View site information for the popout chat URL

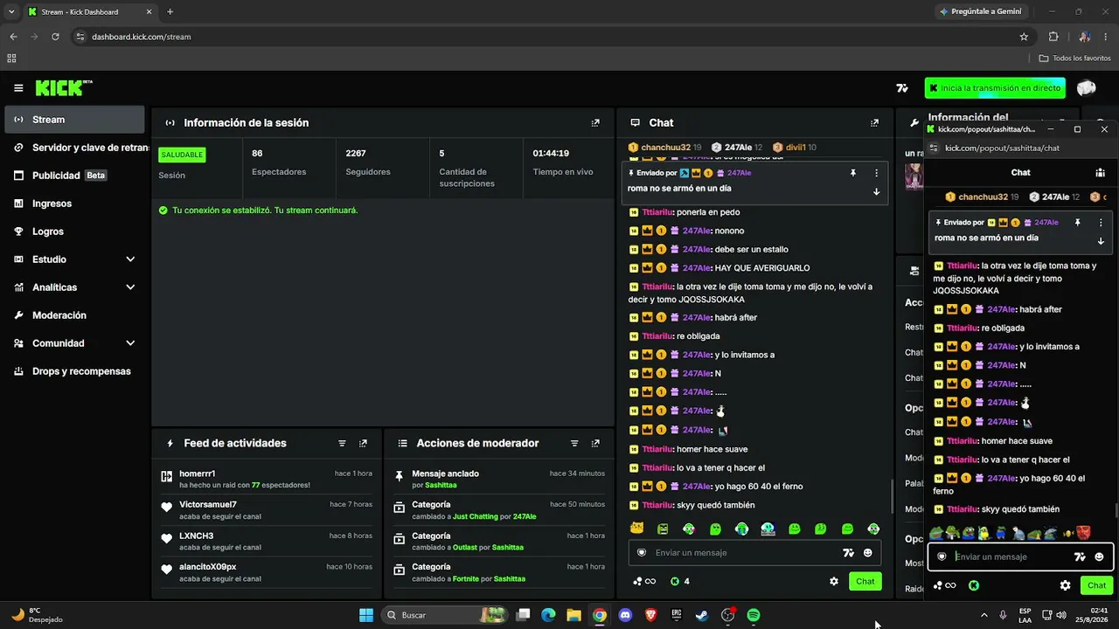point(934,149)
